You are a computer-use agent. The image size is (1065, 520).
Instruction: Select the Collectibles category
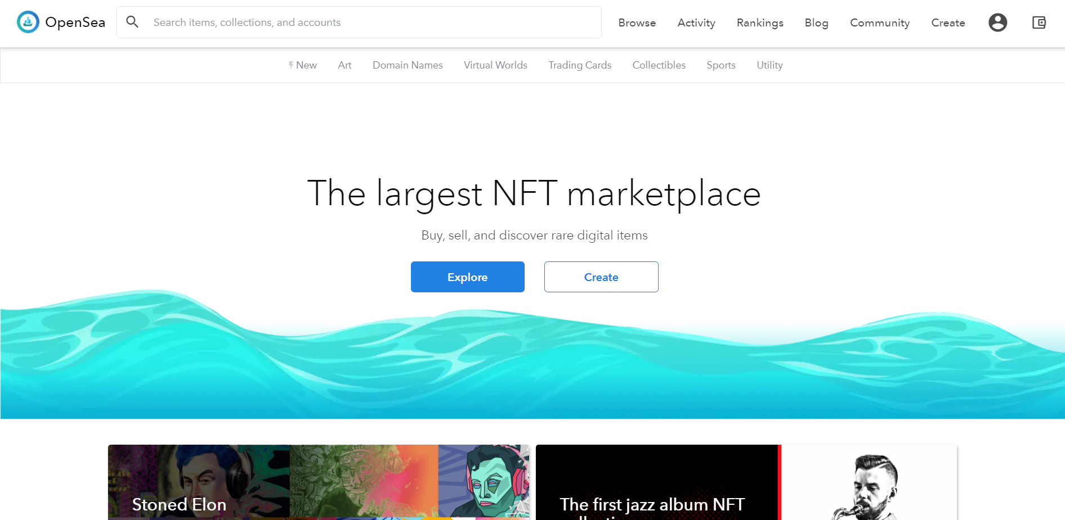coord(659,65)
